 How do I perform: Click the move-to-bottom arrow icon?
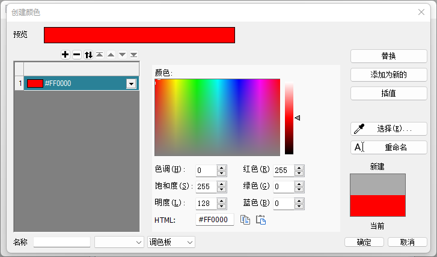click(133, 55)
